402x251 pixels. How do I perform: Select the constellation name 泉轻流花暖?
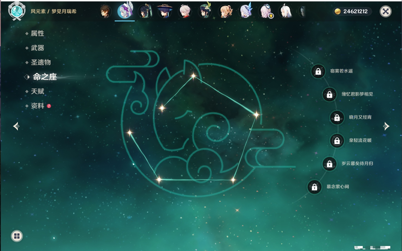360,140
